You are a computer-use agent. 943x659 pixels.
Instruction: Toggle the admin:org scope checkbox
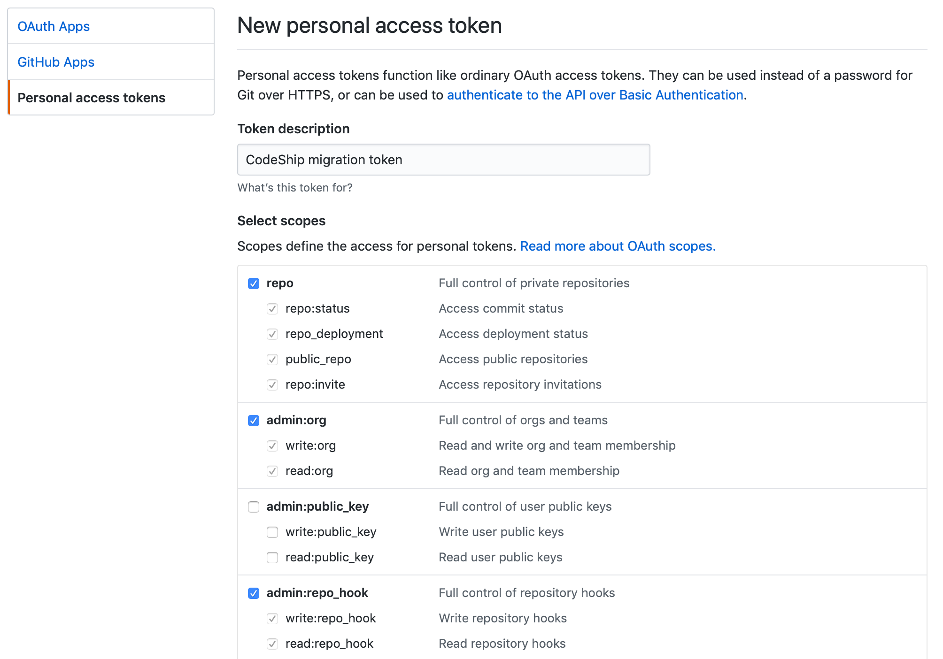coord(254,421)
